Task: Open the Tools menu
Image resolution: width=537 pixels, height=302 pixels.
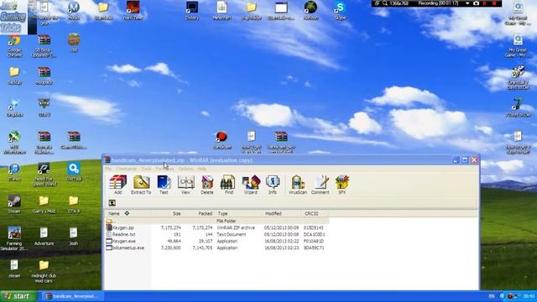Action: pyautogui.click(x=146, y=169)
